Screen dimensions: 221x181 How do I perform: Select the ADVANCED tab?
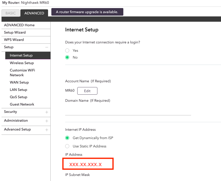pyautogui.click(x=34, y=13)
